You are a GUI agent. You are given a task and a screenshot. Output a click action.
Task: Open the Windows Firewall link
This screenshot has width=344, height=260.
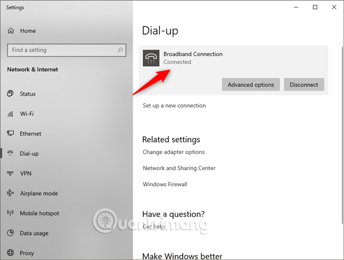click(165, 184)
